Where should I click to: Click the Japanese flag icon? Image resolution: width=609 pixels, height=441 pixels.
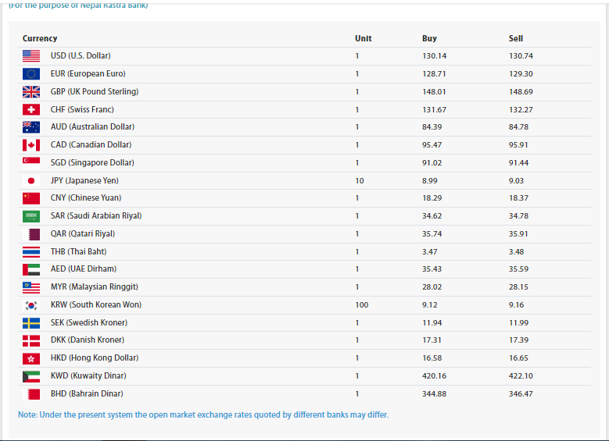point(31,180)
